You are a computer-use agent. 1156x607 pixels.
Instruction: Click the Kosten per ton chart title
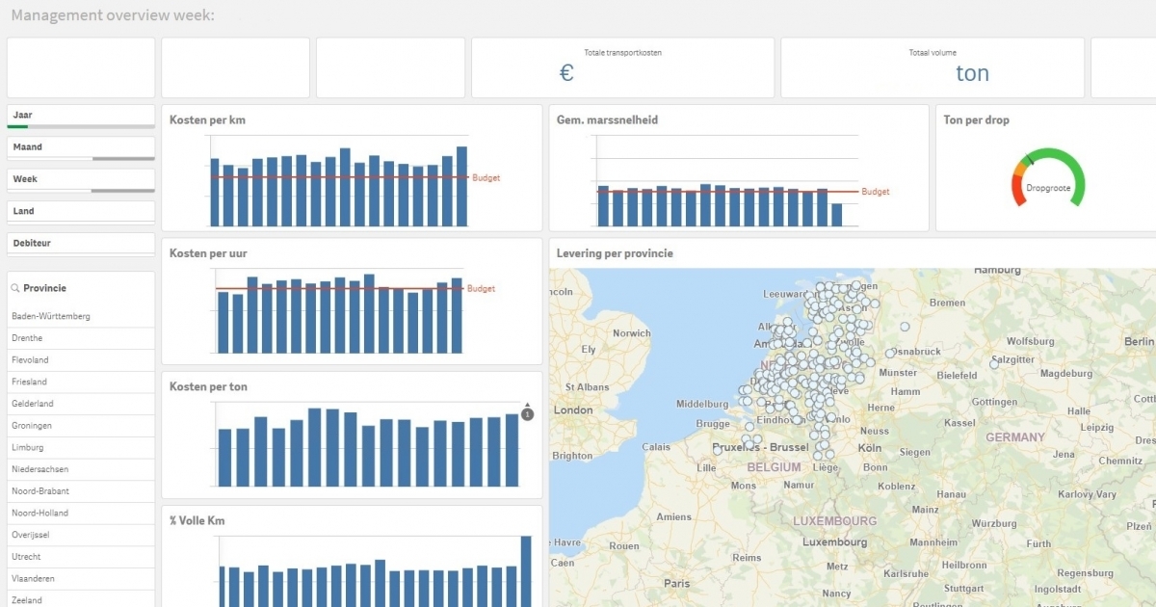click(208, 386)
